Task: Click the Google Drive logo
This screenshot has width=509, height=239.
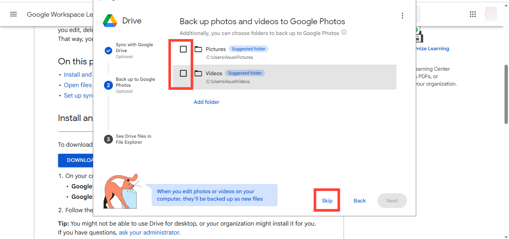Action: point(110,21)
